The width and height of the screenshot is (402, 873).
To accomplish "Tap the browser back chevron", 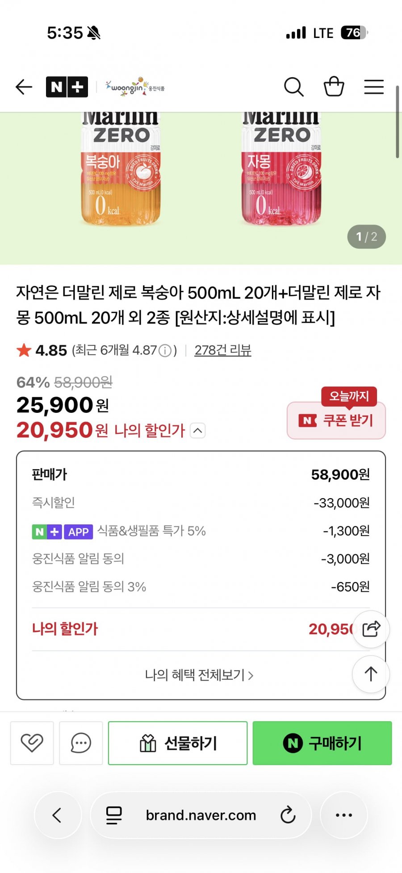I will click(x=57, y=815).
